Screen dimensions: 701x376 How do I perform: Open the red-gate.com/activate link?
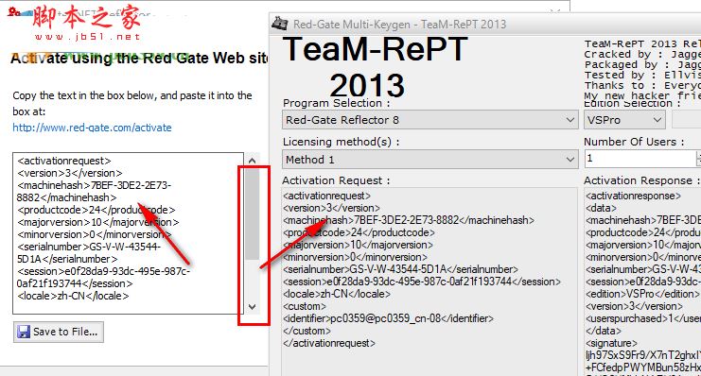click(x=92, y=128)
